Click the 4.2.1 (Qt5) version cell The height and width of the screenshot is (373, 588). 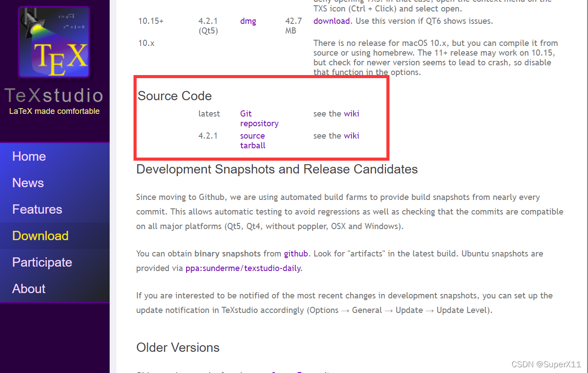point(208,26)
